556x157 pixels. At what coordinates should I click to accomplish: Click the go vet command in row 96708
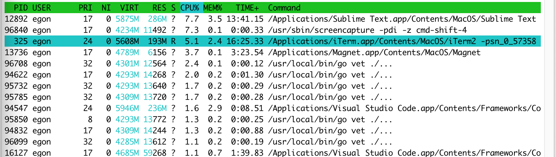pyautogui.click(x=330, y=64)
